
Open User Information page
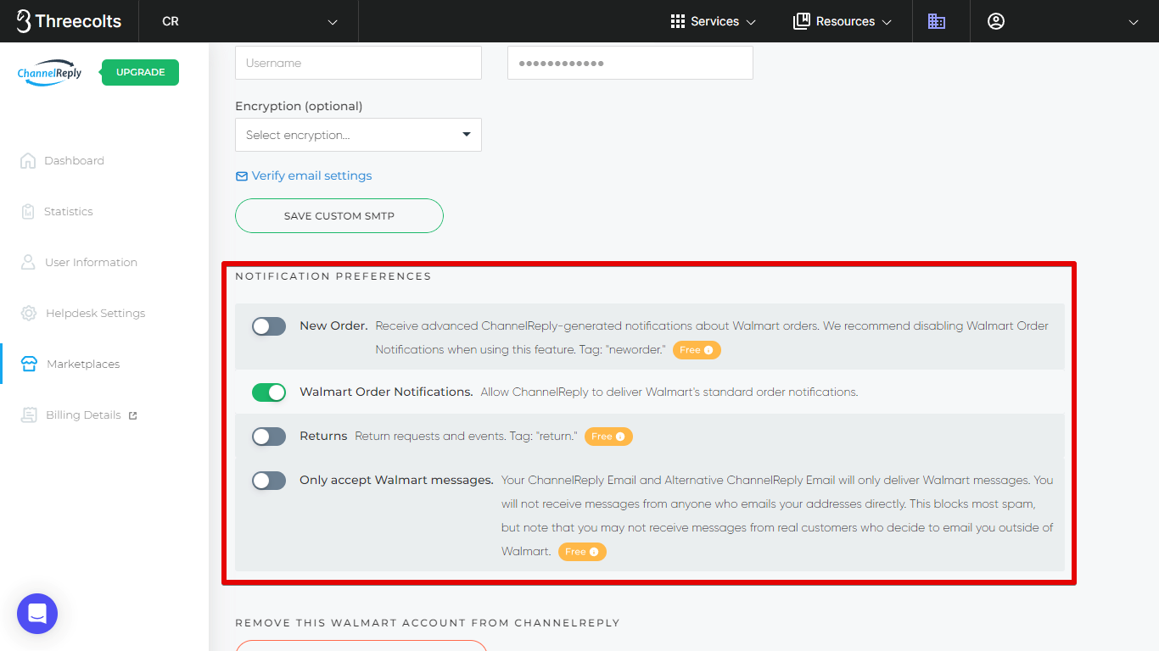click(91, 262)
